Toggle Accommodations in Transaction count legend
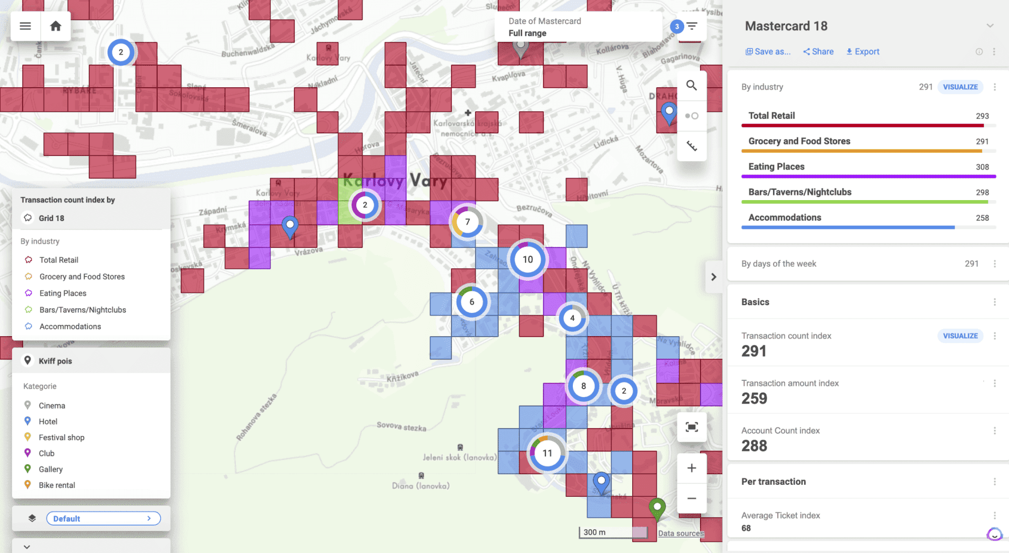The image size is (1009, 553). tap(70, 326)
